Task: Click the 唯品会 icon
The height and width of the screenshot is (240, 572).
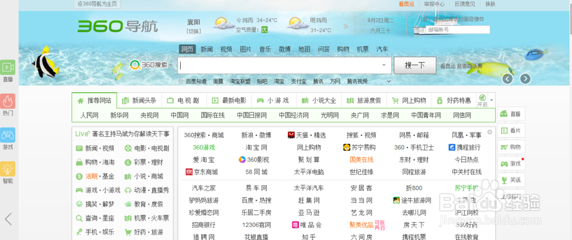Action: point(296,225)
